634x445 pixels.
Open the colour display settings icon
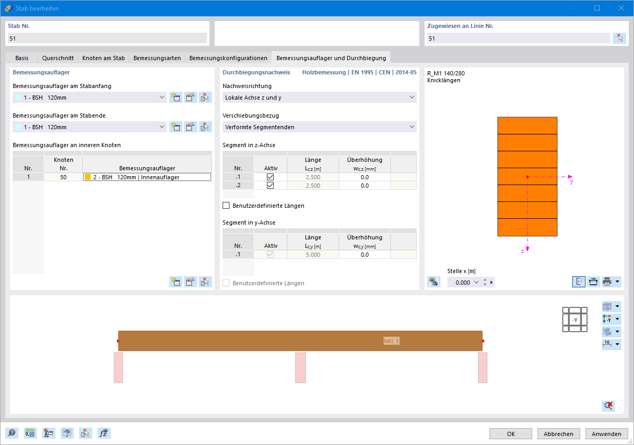point(49,433)
